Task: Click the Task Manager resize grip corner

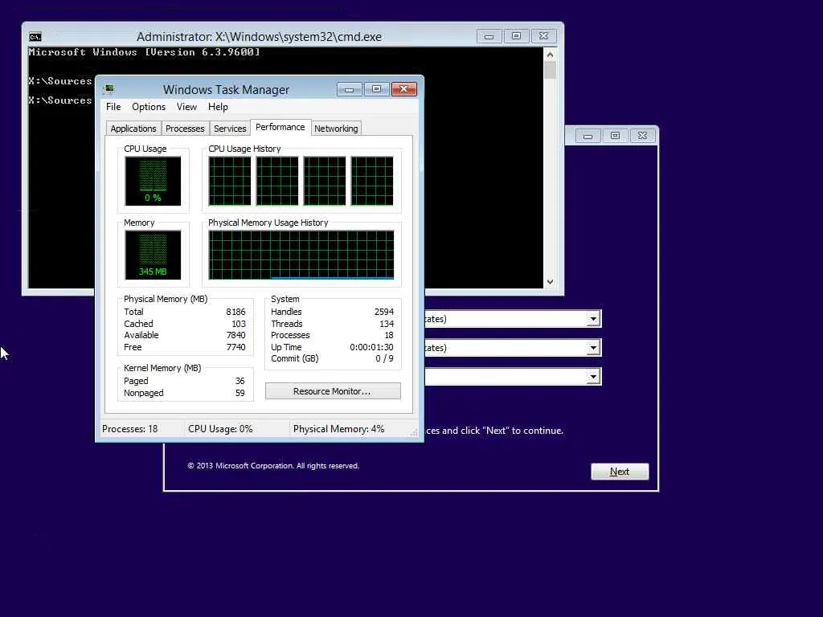Action: coord(414,432)
